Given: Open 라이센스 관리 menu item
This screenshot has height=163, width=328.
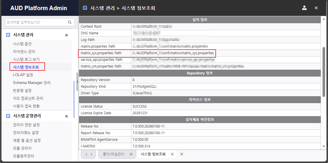Looking at the screenshot, I should [x=24, y=52].
